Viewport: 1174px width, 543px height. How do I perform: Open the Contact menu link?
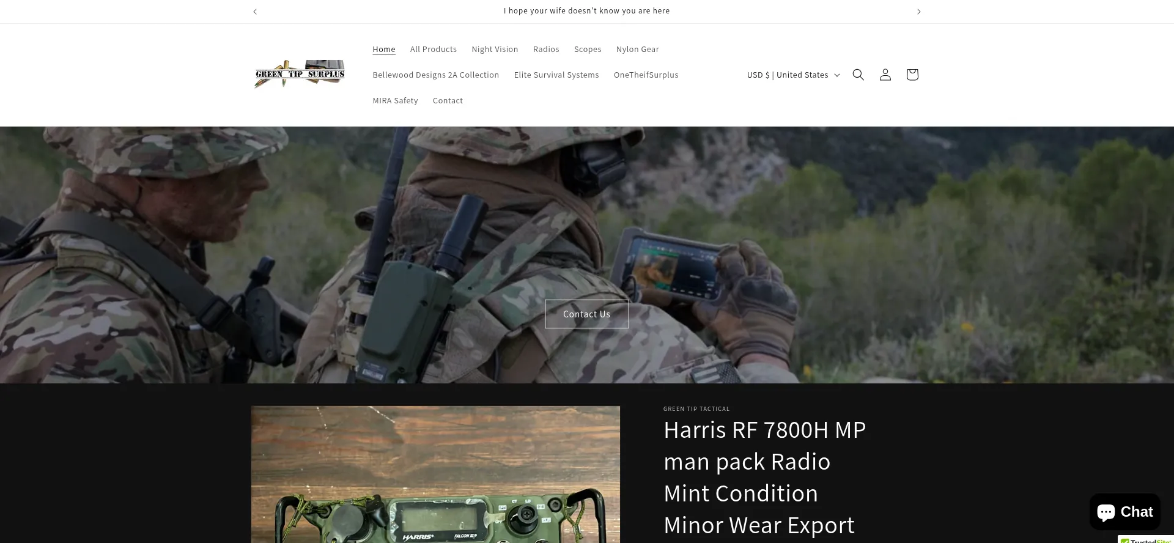tap(448, 101)
